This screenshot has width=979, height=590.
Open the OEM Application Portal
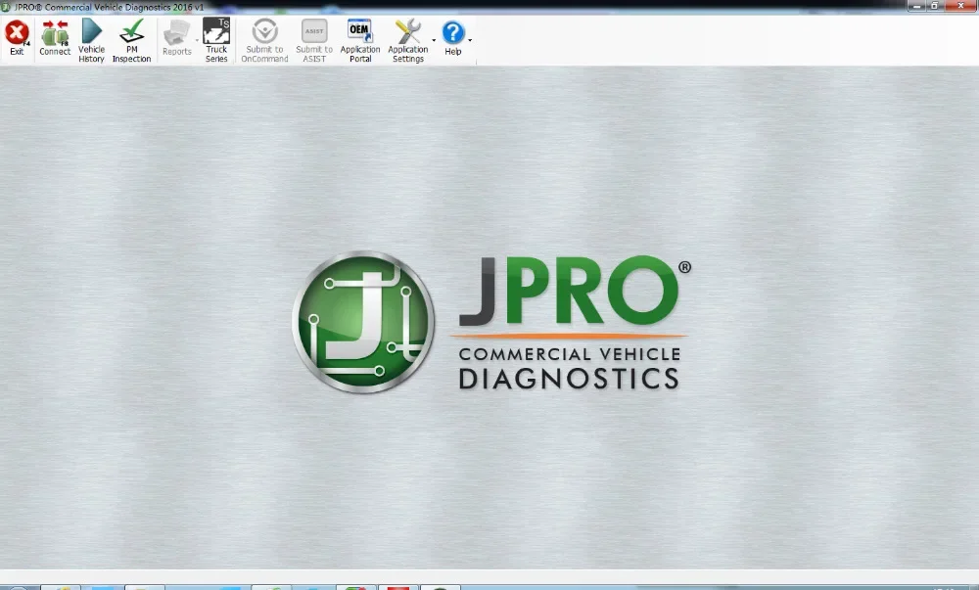coord(360,40)
